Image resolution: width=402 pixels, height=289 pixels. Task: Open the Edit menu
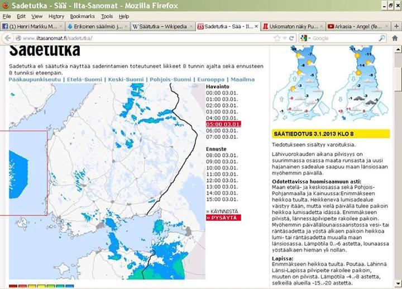21,16
